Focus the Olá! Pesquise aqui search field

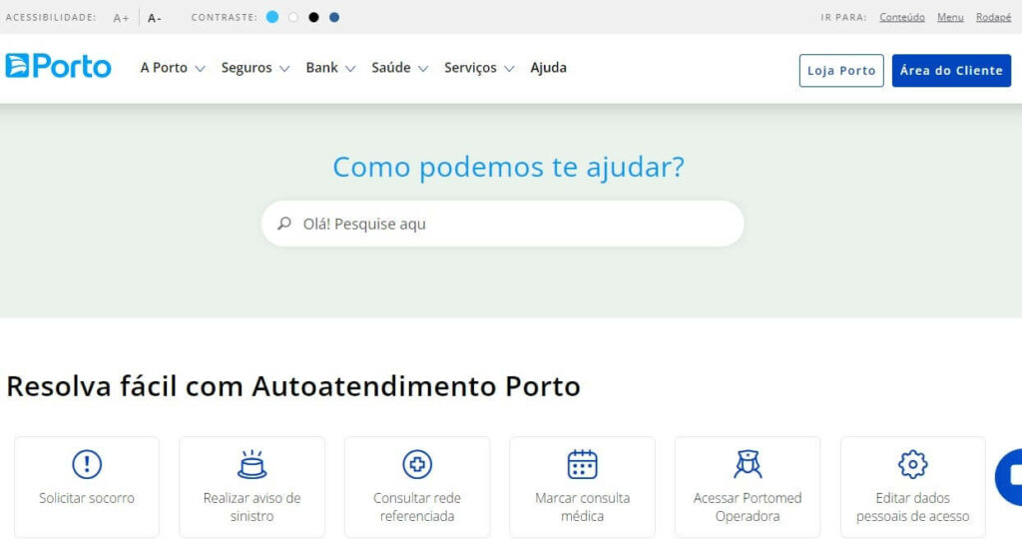click(x=503, y=224)
